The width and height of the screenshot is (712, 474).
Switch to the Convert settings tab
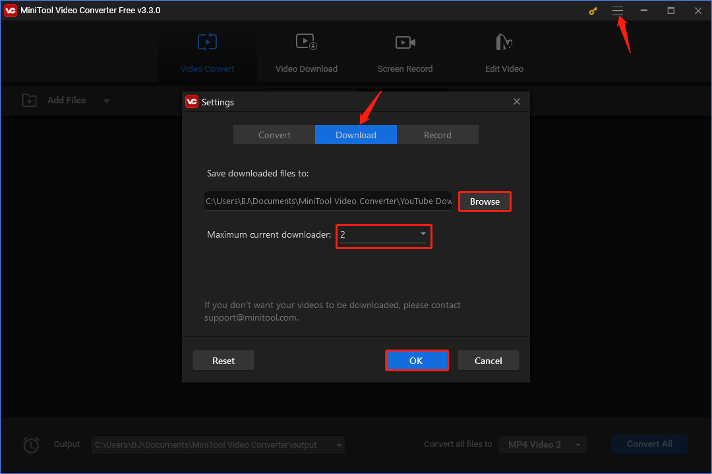pyautogui.click(x=274, y=135)
